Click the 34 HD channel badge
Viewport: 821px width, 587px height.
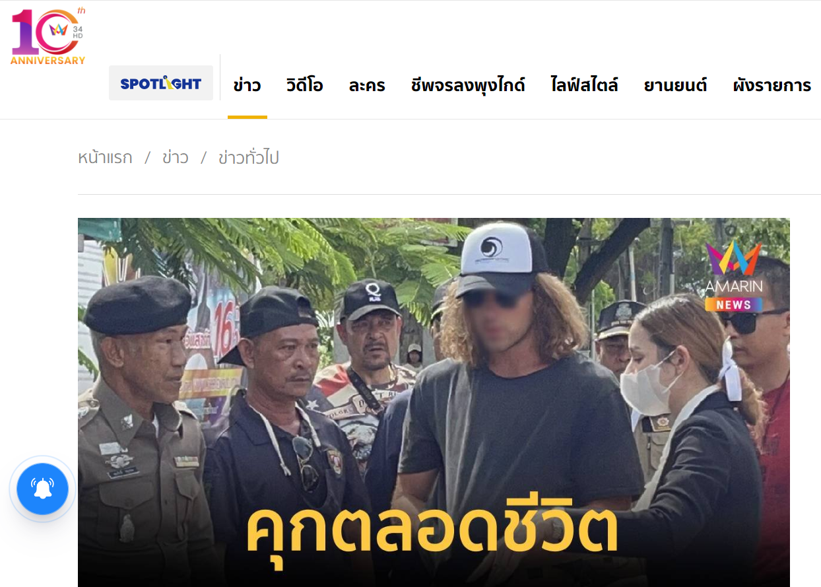click(78, 32)
